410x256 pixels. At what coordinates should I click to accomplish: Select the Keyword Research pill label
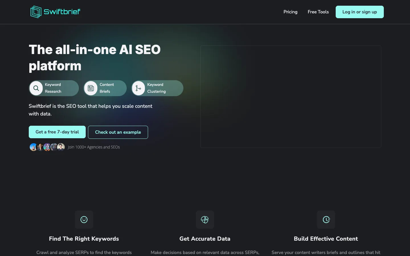pyautogui.click(x=53, y=88)
